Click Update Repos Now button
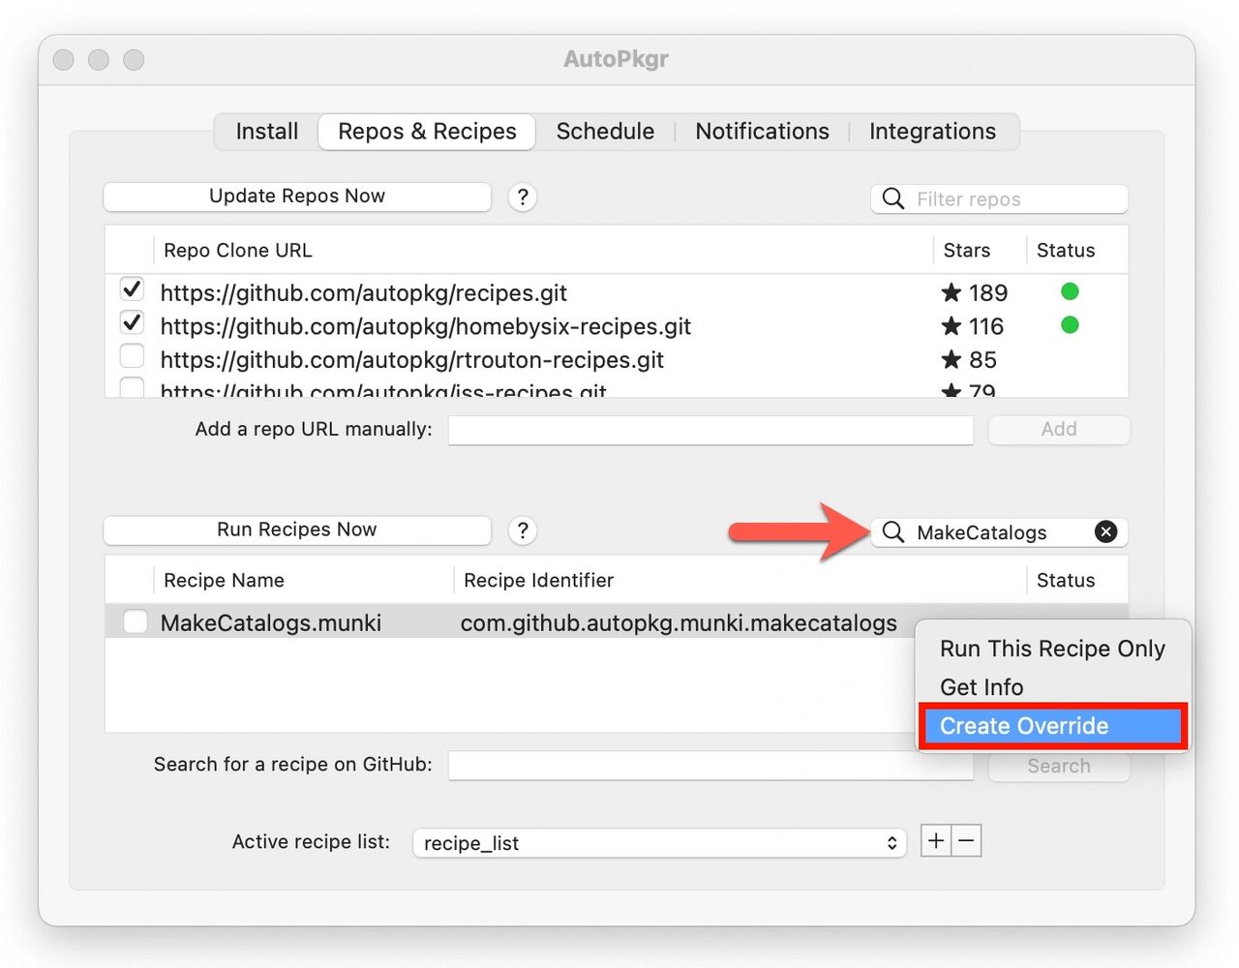Viewport: 1239px width, 968px height. [x=297, y=197]
